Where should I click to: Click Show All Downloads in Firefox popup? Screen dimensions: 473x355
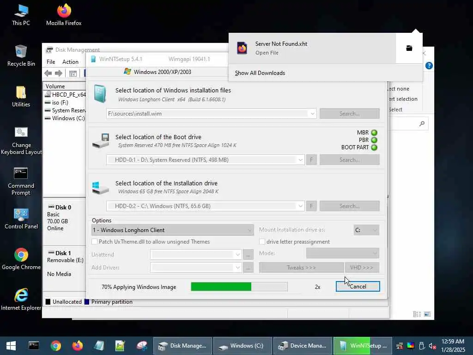click(x=260, y=73)
